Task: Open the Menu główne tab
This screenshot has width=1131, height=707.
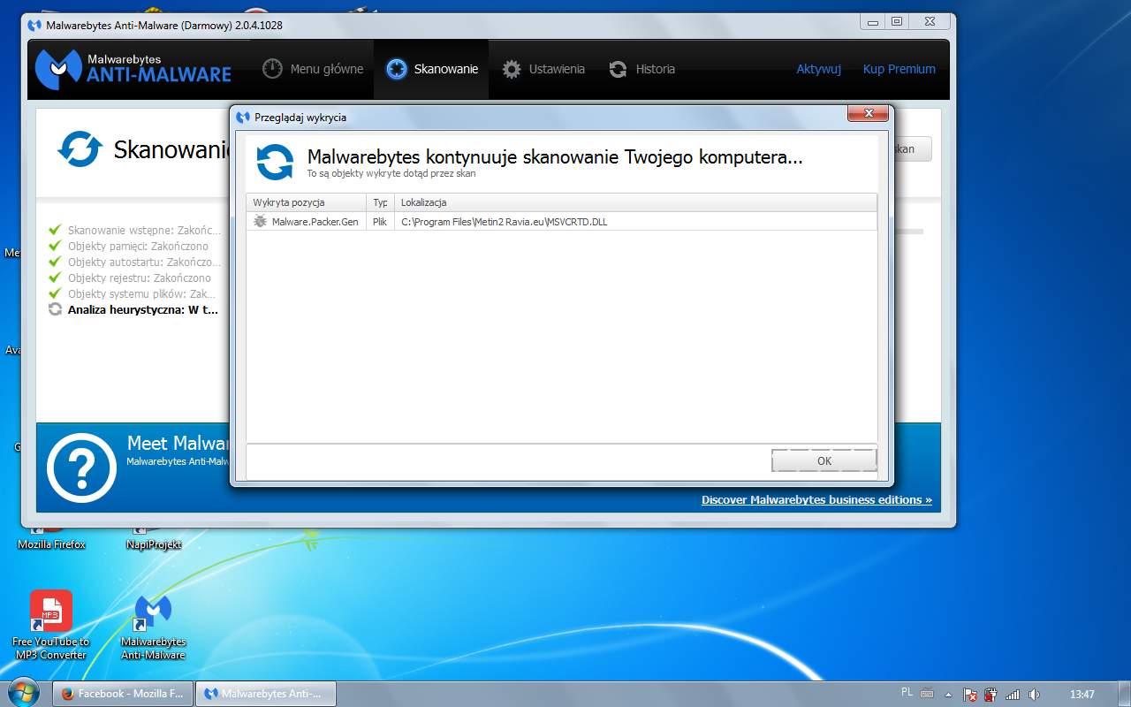Action: point(313,69)
